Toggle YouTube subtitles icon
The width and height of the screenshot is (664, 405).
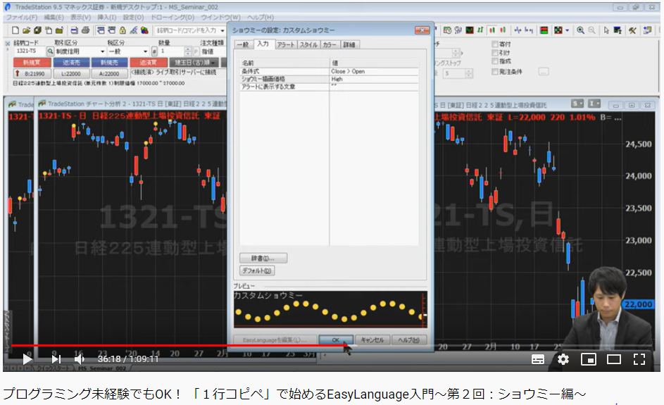(538, 360)
